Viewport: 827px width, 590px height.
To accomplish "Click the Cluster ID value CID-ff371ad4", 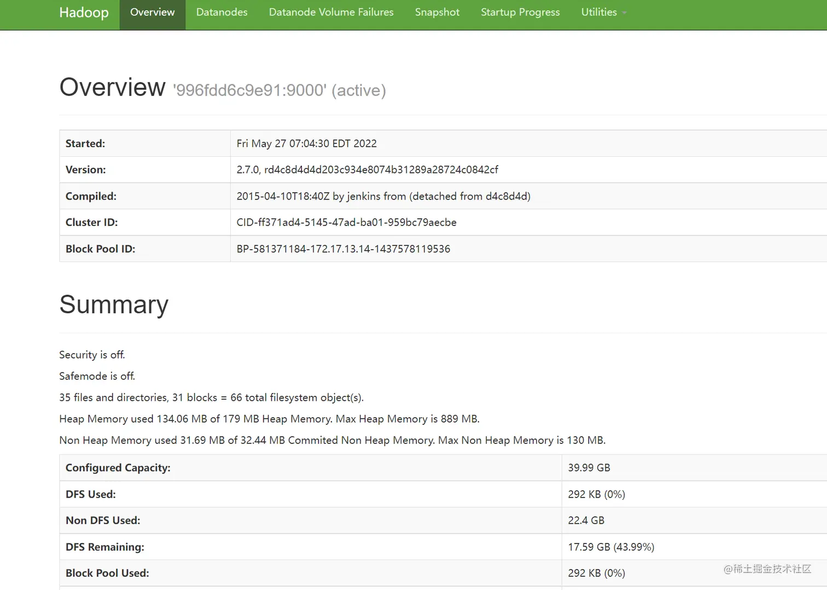I will tap(346, 223).
